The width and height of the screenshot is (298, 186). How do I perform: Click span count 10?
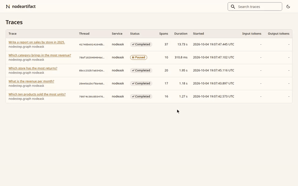[x=166, y=57]
